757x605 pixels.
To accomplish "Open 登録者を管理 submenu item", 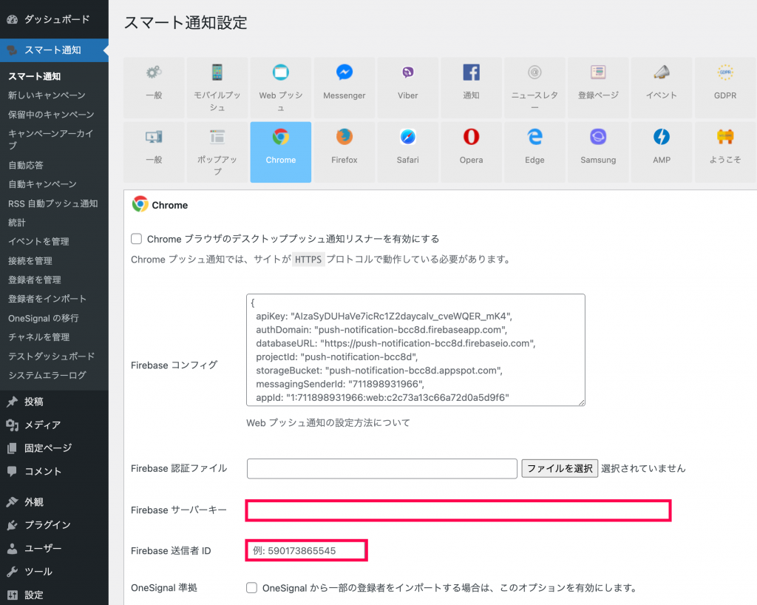I will pyautogui.click(x=34, y=280).
